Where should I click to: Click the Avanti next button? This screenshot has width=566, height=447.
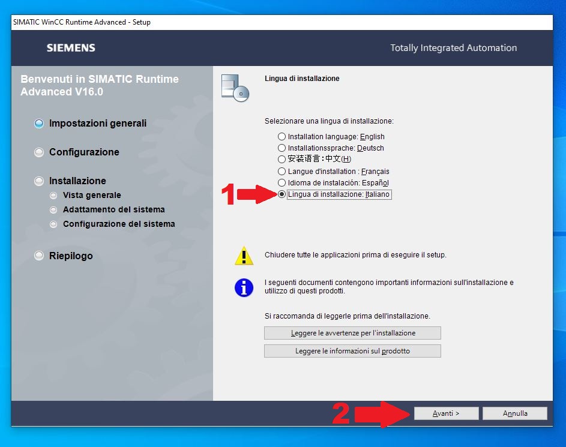(446, 413)
